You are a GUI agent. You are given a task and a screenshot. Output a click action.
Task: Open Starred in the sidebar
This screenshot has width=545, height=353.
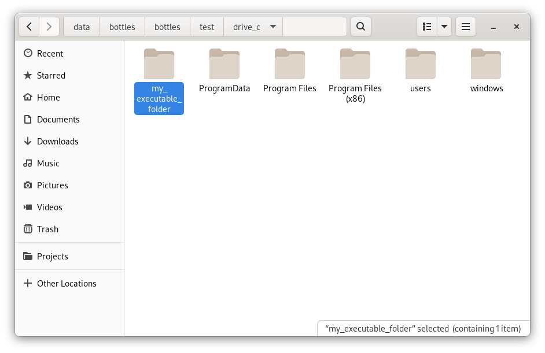[x=69, y=75]
